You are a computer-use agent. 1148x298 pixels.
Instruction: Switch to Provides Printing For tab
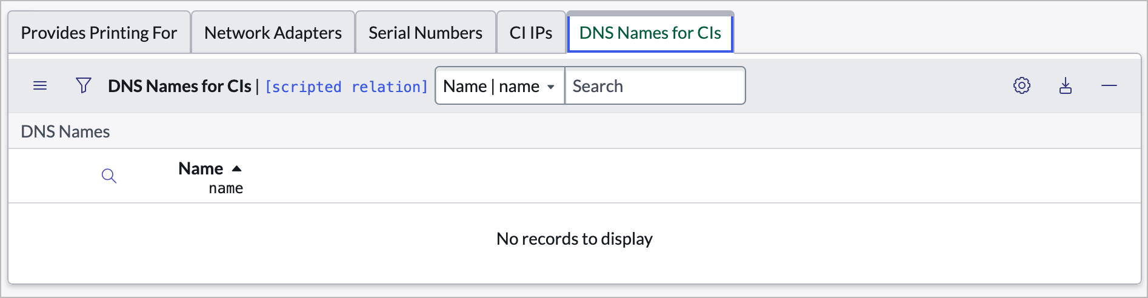tap(99, 33)
